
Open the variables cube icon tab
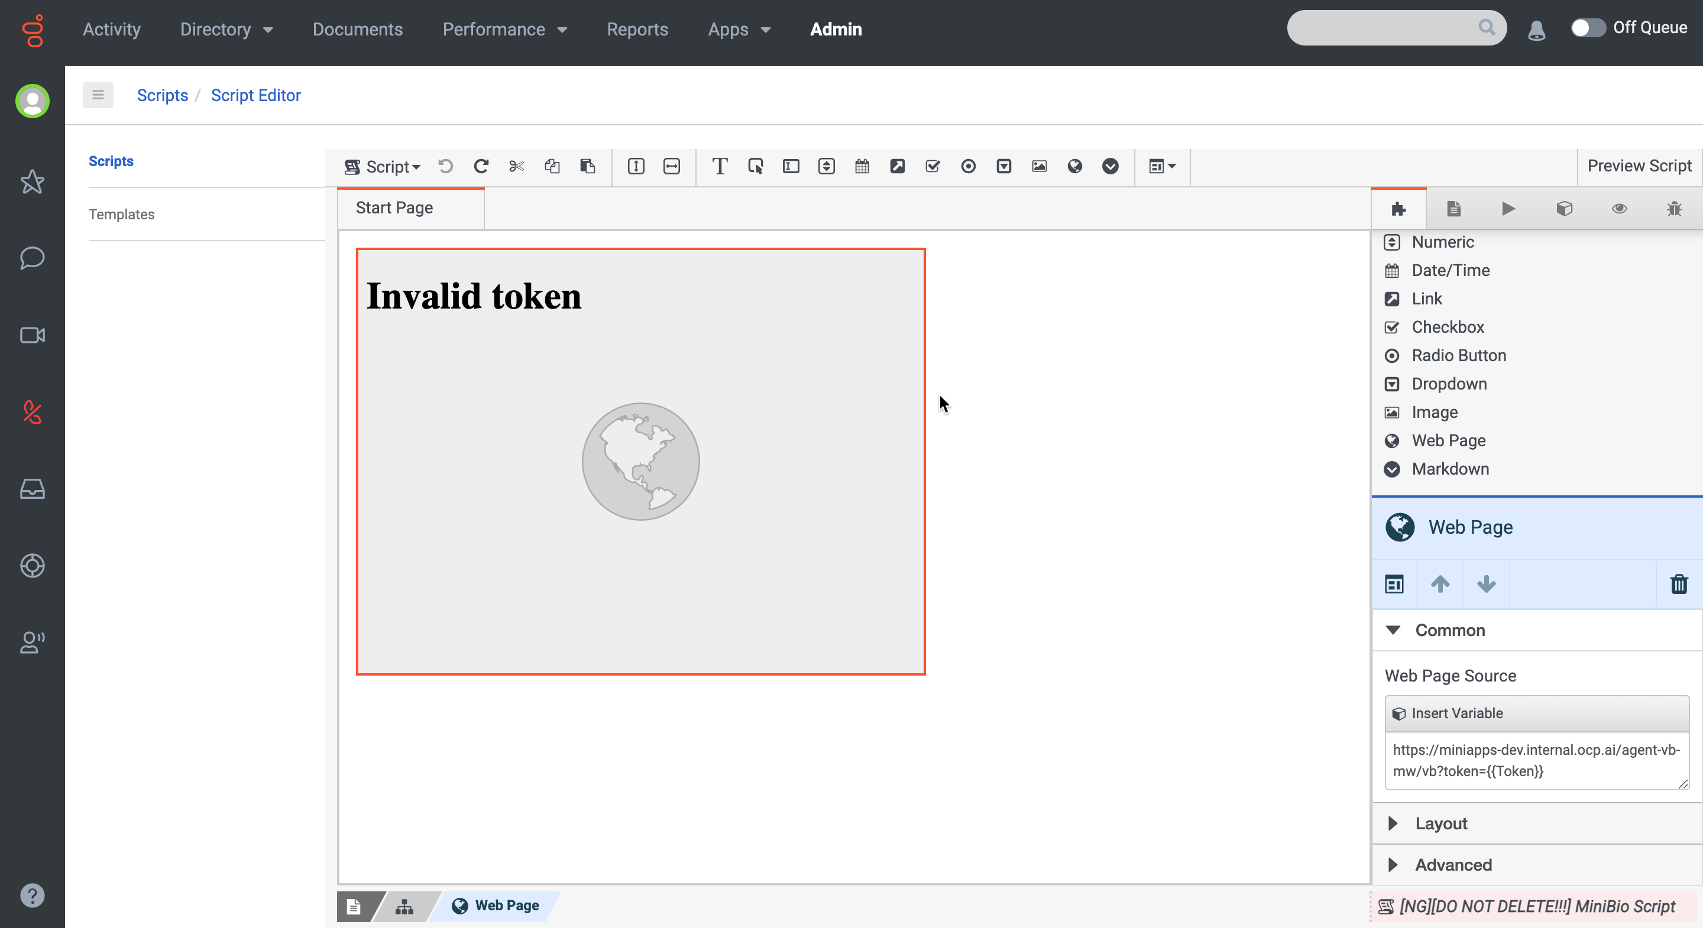pos(1563,209)
